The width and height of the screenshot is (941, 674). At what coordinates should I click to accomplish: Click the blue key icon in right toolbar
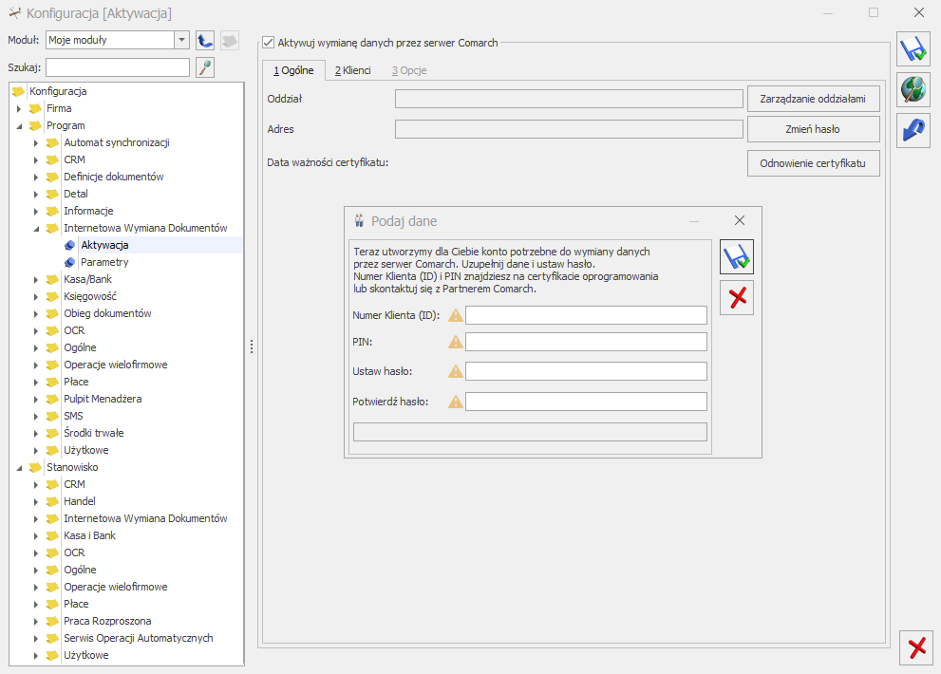[913, 131]
